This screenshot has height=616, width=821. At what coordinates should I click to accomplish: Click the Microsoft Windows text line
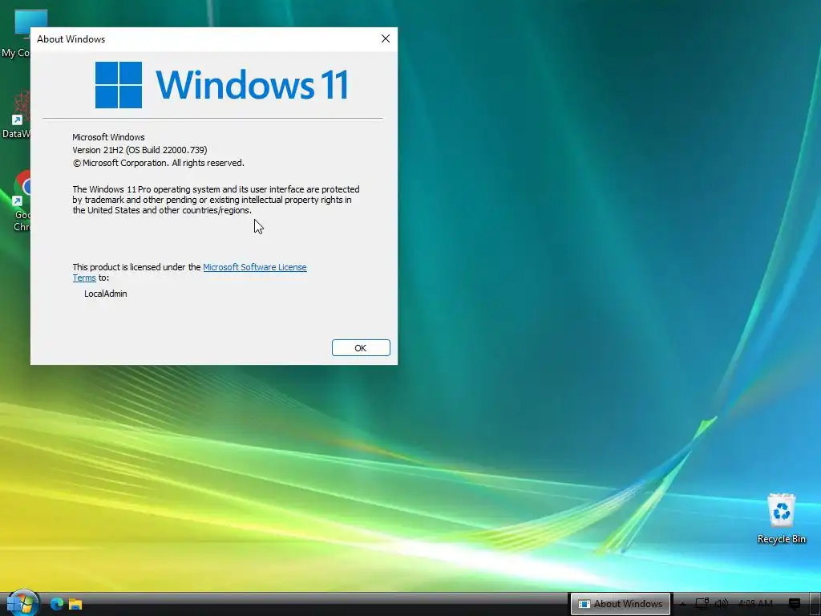(108, 137)
